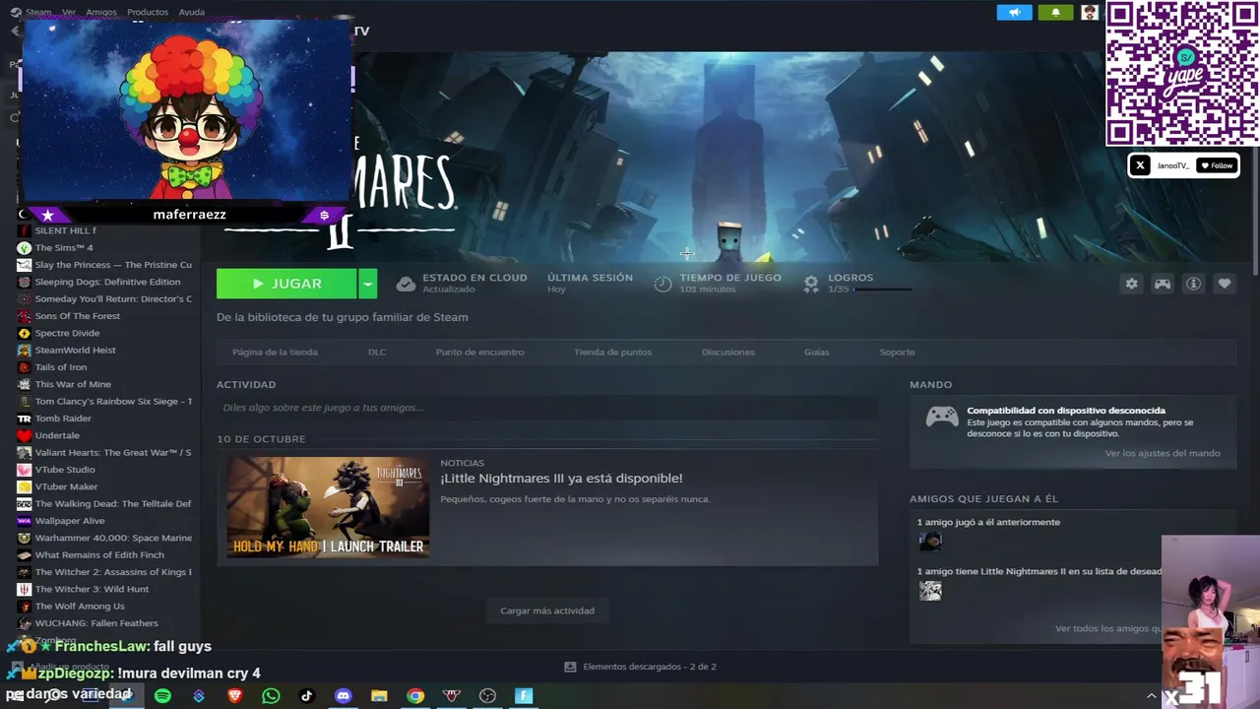Show game info icon

click(1193, 284)
